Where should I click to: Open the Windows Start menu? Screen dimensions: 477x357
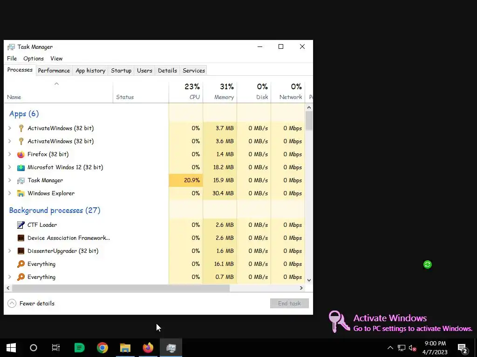coord(11,348)
